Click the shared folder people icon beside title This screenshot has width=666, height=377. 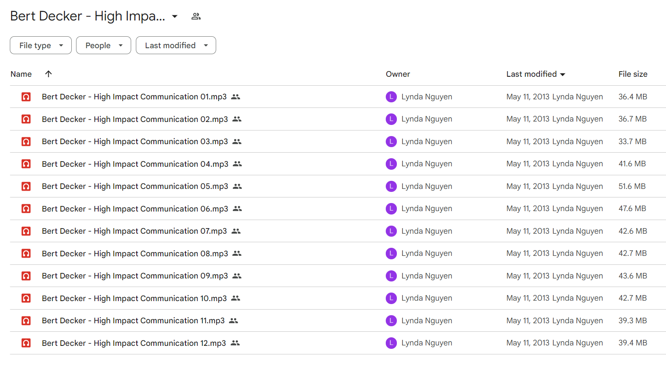(196, 16)
